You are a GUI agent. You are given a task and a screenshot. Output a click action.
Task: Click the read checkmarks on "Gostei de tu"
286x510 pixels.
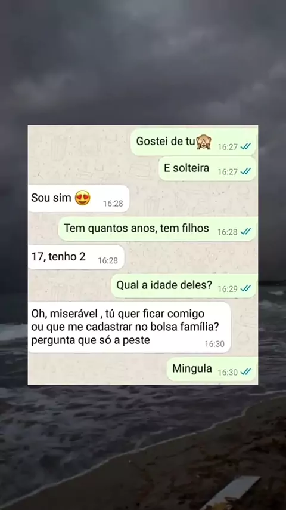(245, 147)
